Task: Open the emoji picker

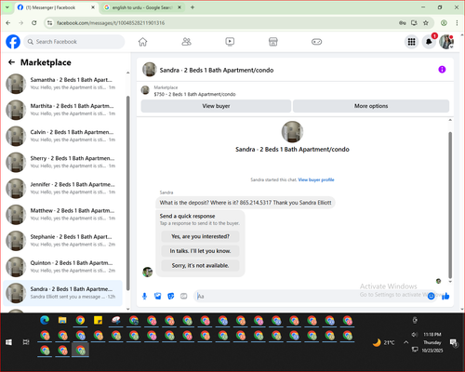Action: click(x=431, y=296)
